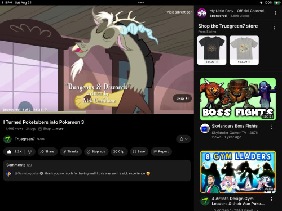Open Visit advertiser link
This screenshot has width=282, height=211.
179,12
